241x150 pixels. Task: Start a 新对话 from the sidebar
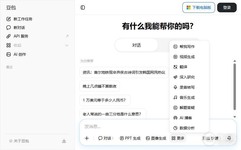coord(37,28)
